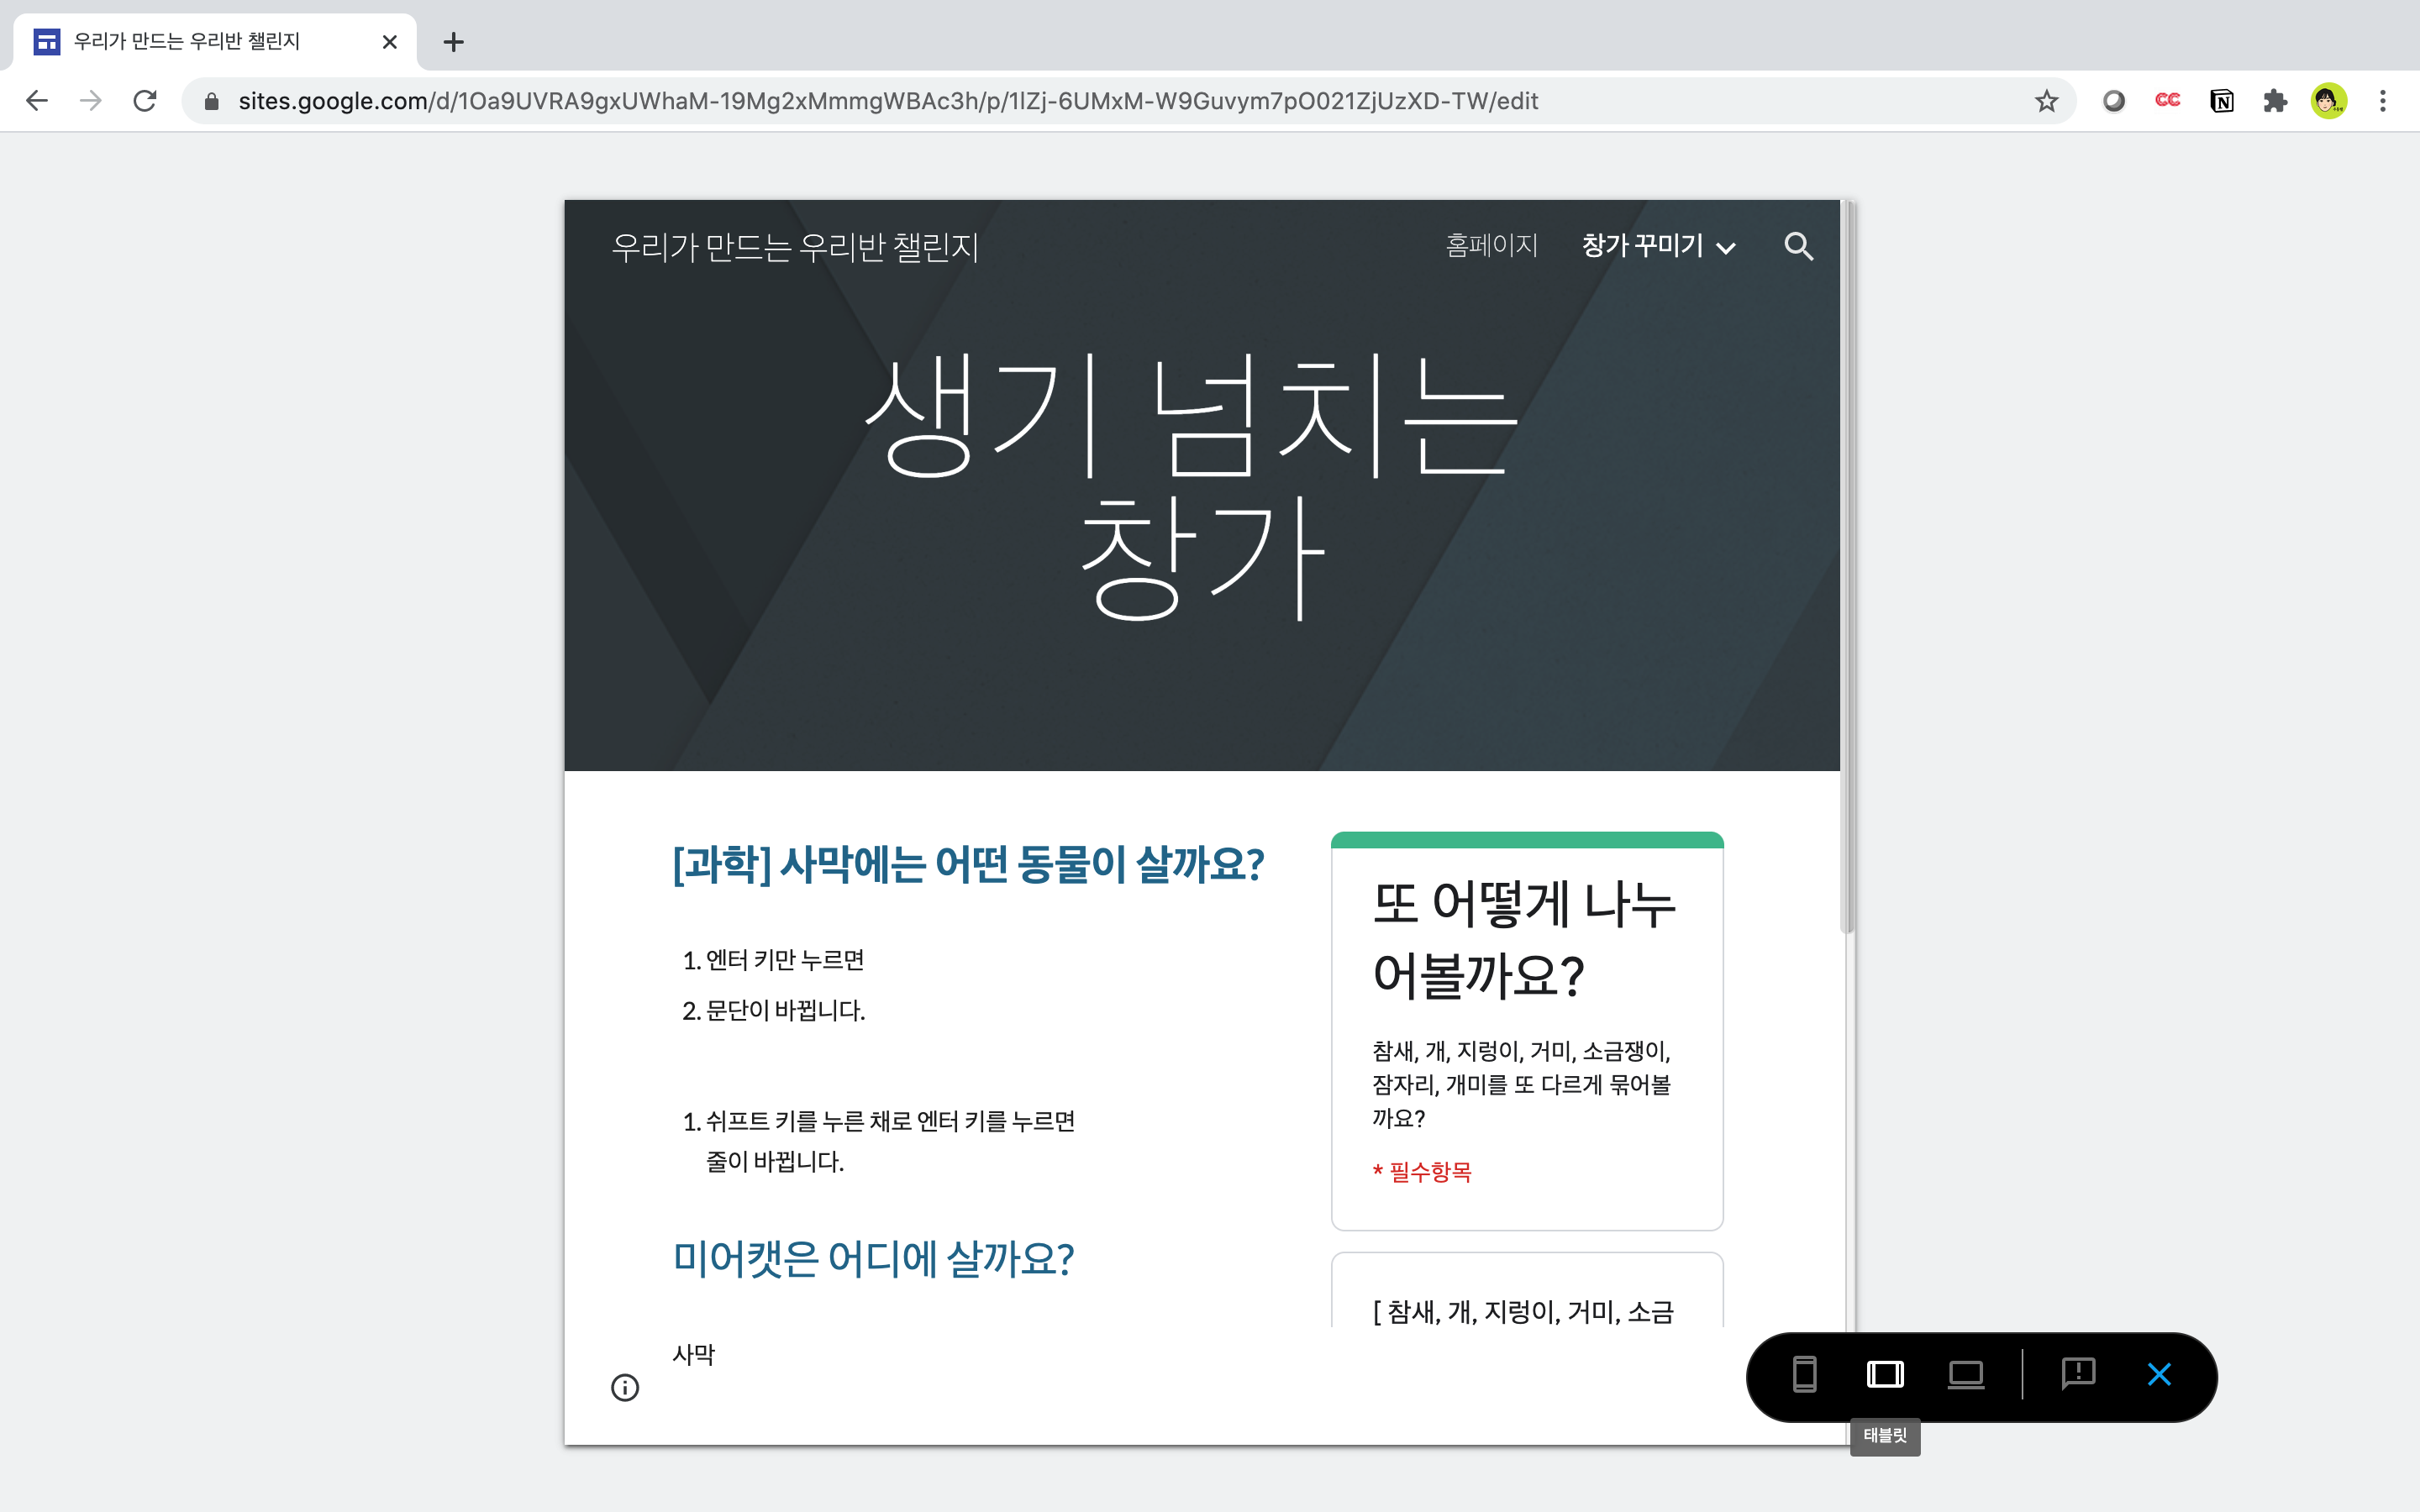The height and width of the screenshot is (1512, 2420).
Task: Exit preview with the blue X
Action: coord(2159,1375)
